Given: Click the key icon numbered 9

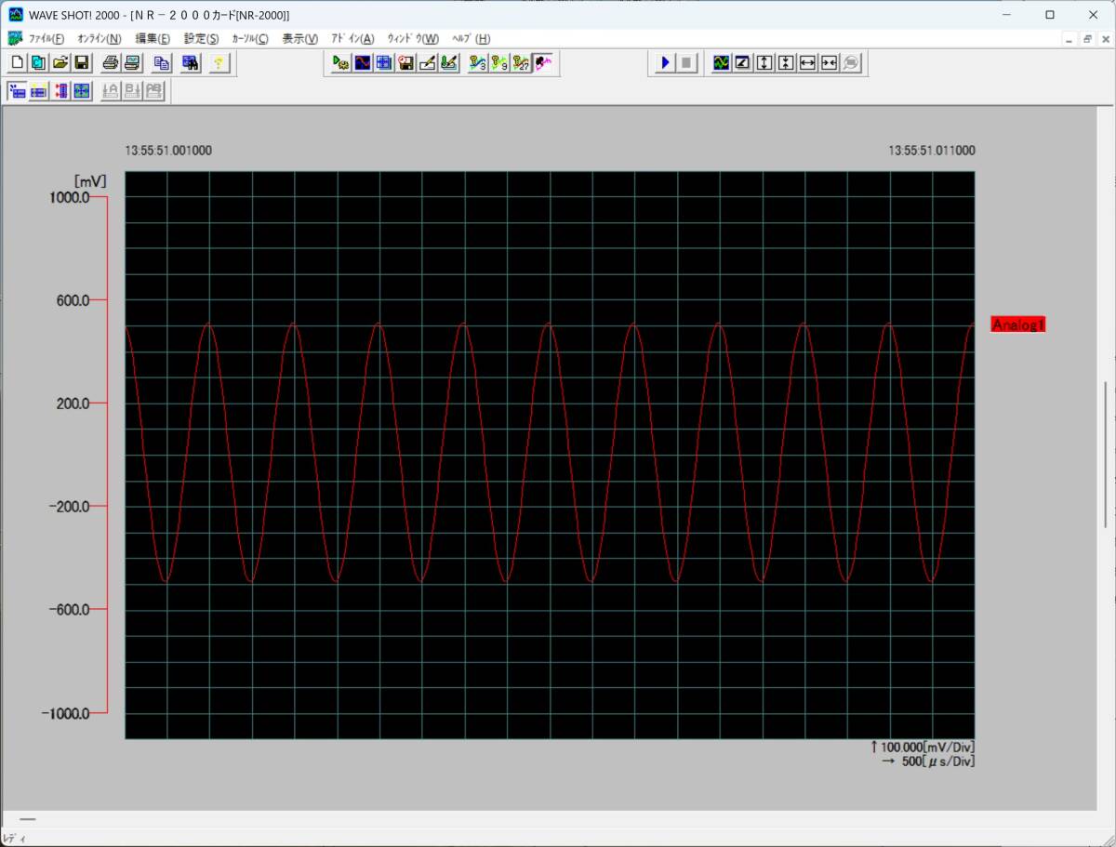Looking at the screenshot, I should pos(499,63).
